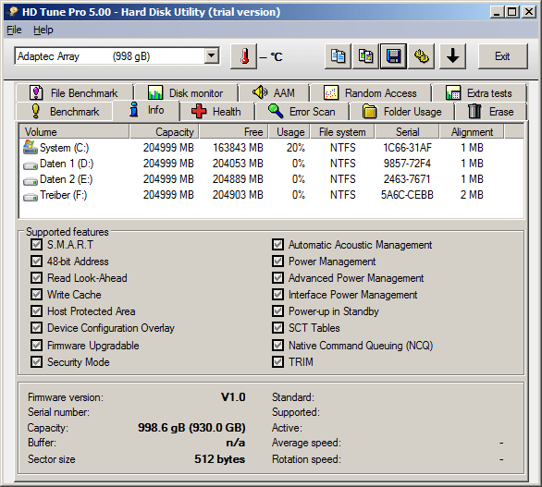Sort by the Usage column header
This screenshot has width=542, height=487.
click(289, 132)
